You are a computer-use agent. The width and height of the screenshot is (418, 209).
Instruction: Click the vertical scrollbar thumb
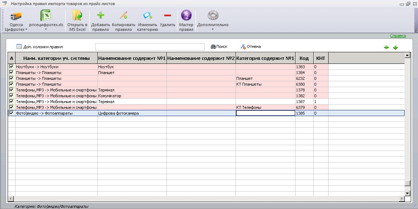(407, 183)
